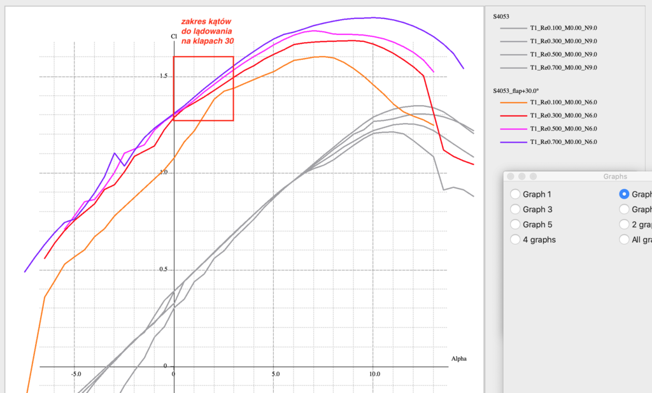Choose the Graph 3 option
Image resolution: width=652 pixels, height=393 pixels.
point(516,210)
